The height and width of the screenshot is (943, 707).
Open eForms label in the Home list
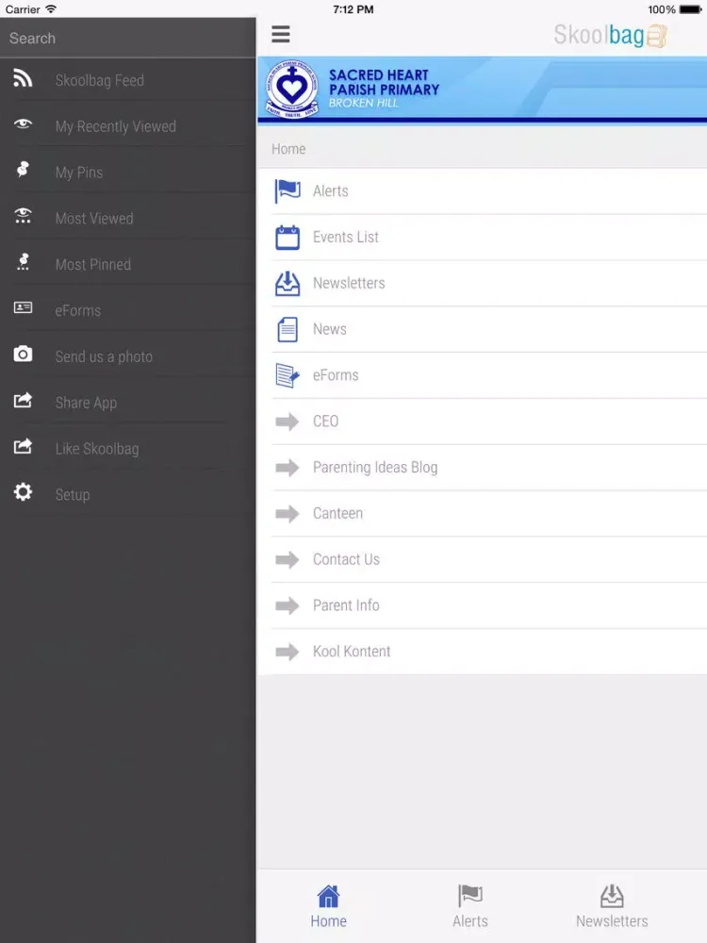pyautogui.click(x=336, y=375)
